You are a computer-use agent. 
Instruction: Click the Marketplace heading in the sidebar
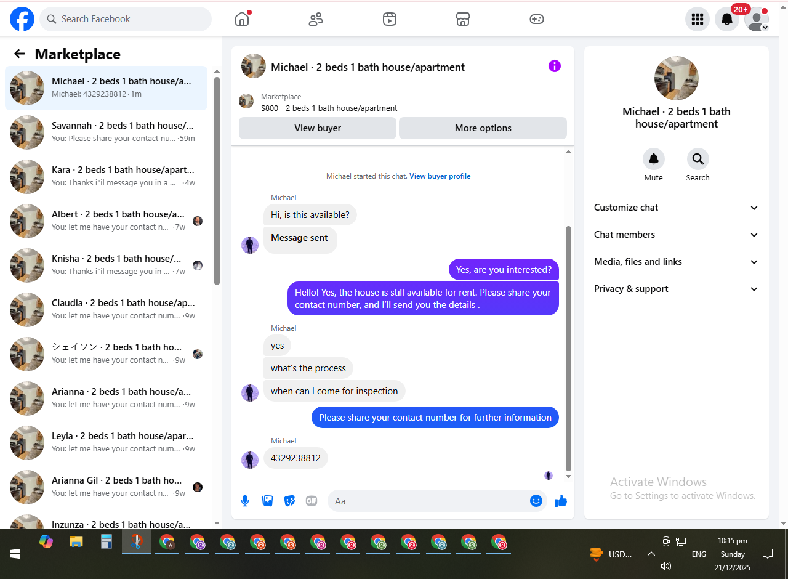(78, 54)
